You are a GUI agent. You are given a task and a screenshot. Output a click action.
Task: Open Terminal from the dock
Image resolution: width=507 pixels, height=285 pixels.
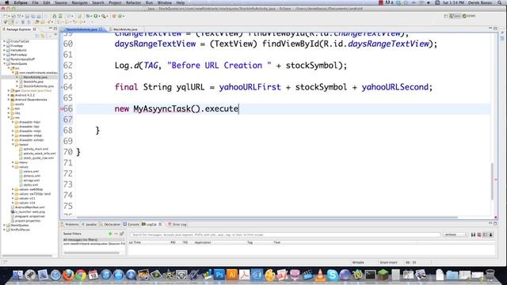[x=370, y=275]
